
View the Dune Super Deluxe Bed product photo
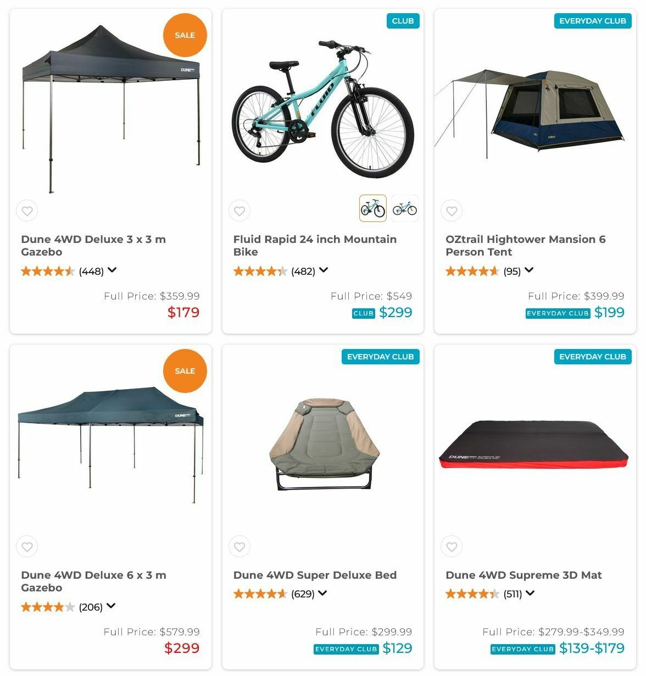[323, 444]
